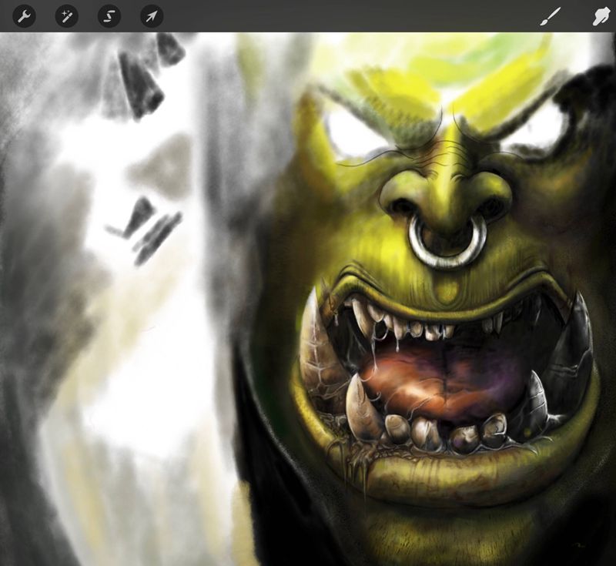
Task: Tap the orc's silver nose ring
Action: [x=447, y=245]
